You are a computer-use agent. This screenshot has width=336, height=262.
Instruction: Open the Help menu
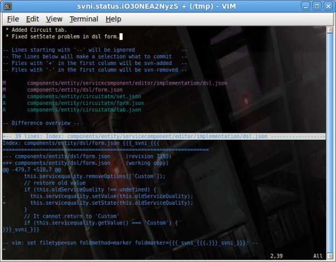click(x=113, y=19)
